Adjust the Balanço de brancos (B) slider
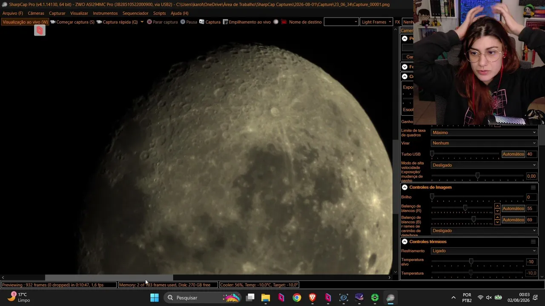 point(462,219)
